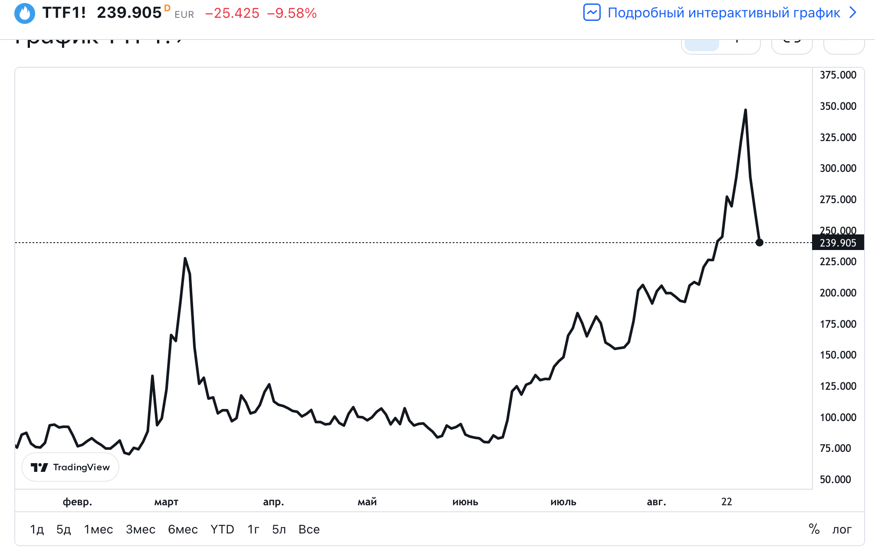This screenshot has height=553, width=875.
Task: Select the 1д time range
Action: point(37,529)
